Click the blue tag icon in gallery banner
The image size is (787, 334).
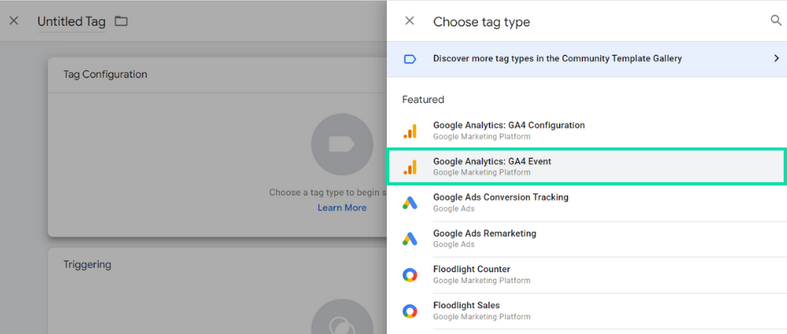click(410, 59)
